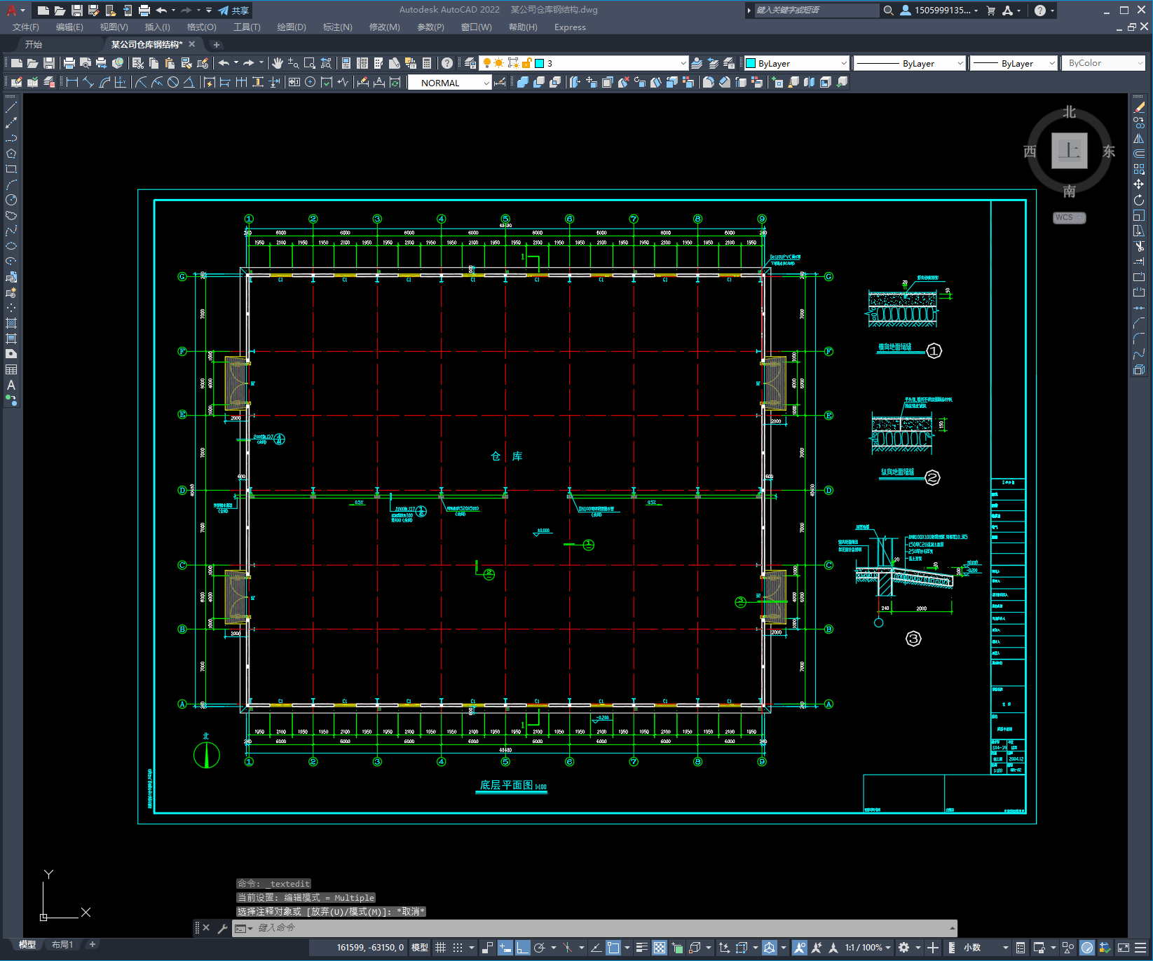Toggle lineweight display in status bar

point(641,948)
